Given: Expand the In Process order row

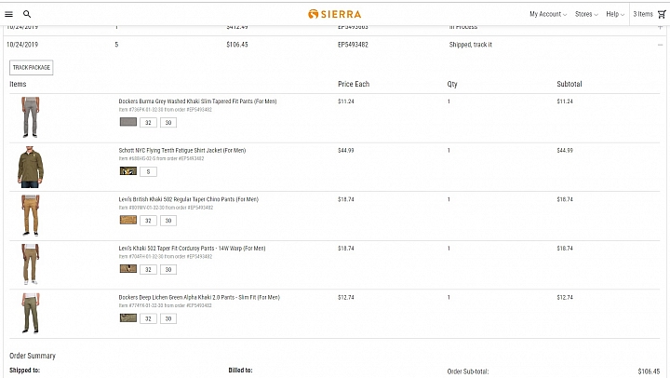Looking at the screenshot, I should (x=660, y=27).
